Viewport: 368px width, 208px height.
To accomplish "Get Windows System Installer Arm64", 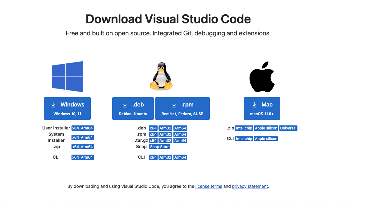I will tap(87, 138).
